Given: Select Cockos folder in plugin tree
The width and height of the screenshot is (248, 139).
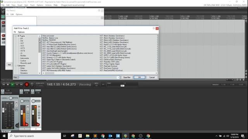Looking at the screenshot, I should click(23, 61).
